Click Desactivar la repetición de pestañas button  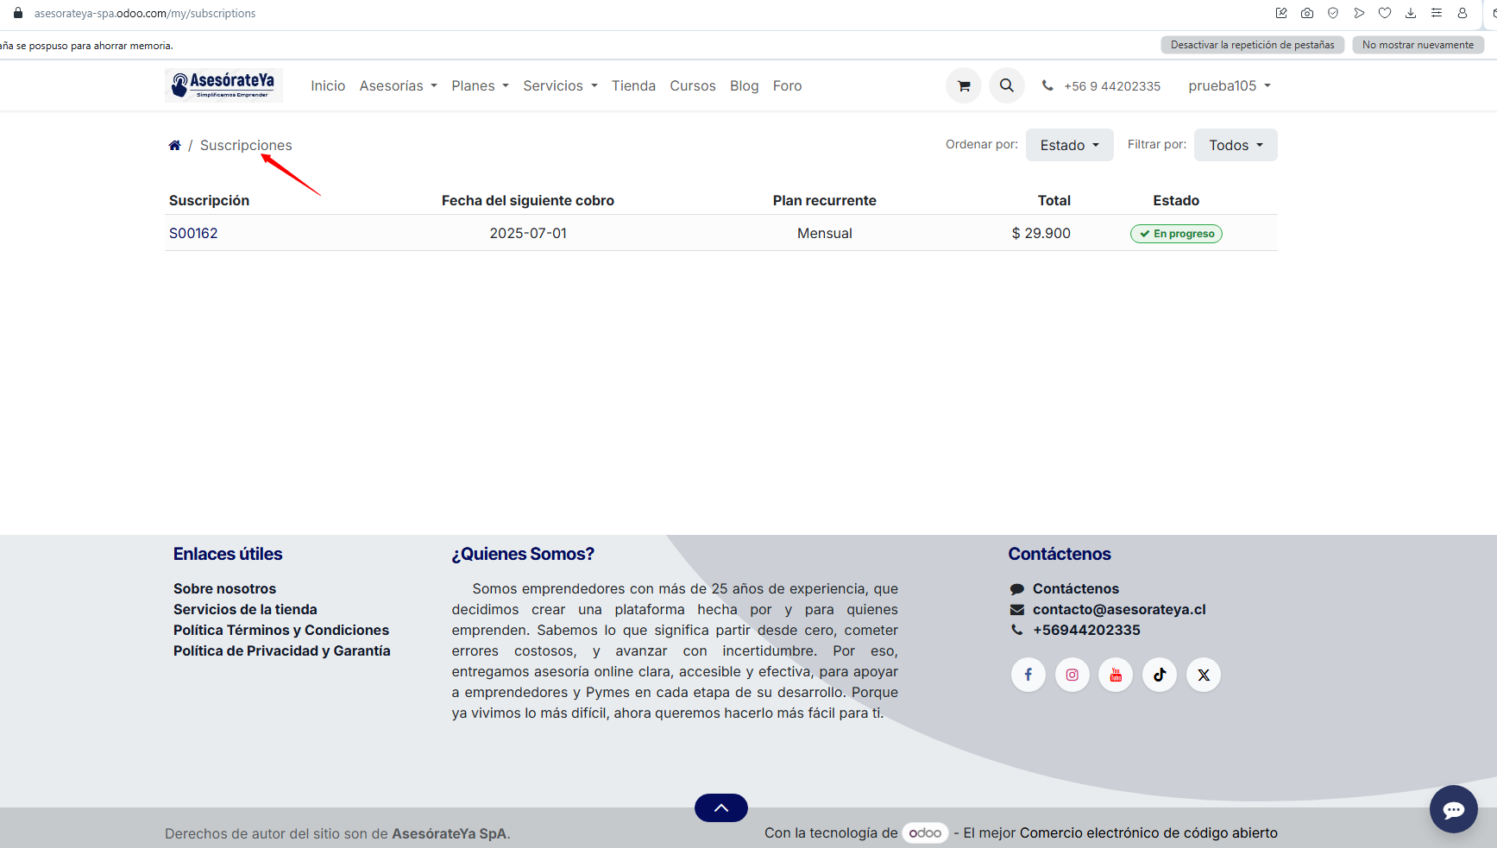pyautogui.click(x=1252, y=45)
